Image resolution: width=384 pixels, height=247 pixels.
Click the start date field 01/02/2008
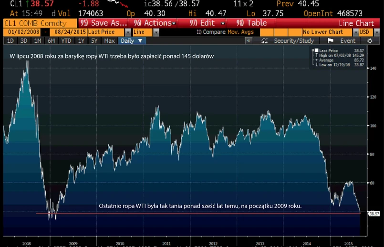pyautogui.click(x=22, y=32)
